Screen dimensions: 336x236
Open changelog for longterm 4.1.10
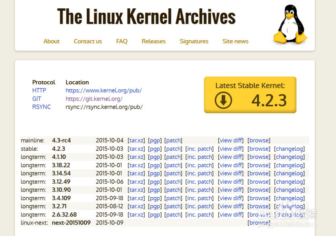point(289,157)
